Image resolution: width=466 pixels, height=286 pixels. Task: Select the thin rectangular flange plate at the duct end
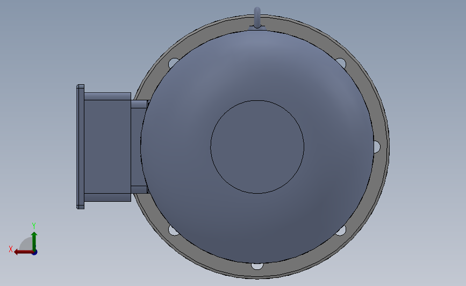(x=80, y=147)
